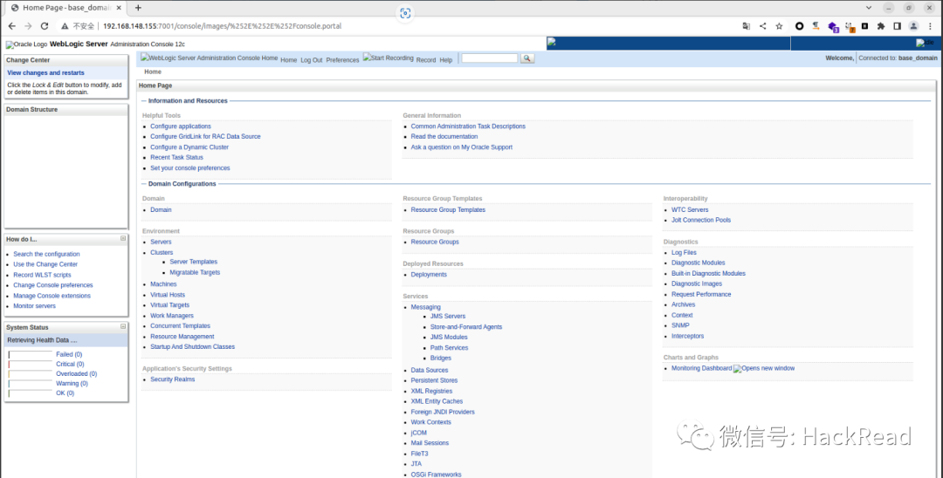The width and height of the screenshot is (943, 478).
Task: Open Help in the toolbar
Action: (445, 60)
